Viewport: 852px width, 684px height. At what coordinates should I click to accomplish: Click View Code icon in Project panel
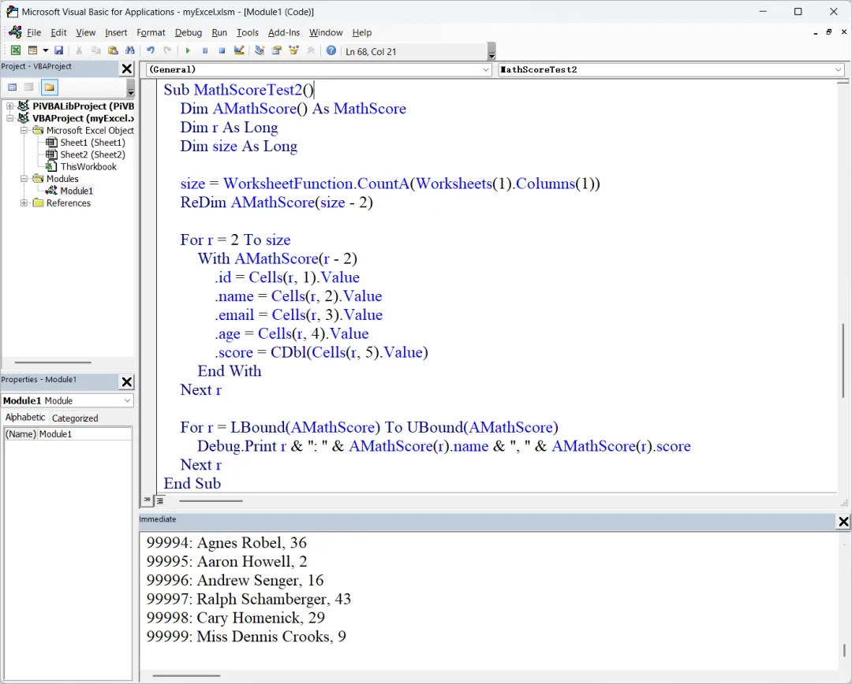click(x=13, y=87)
